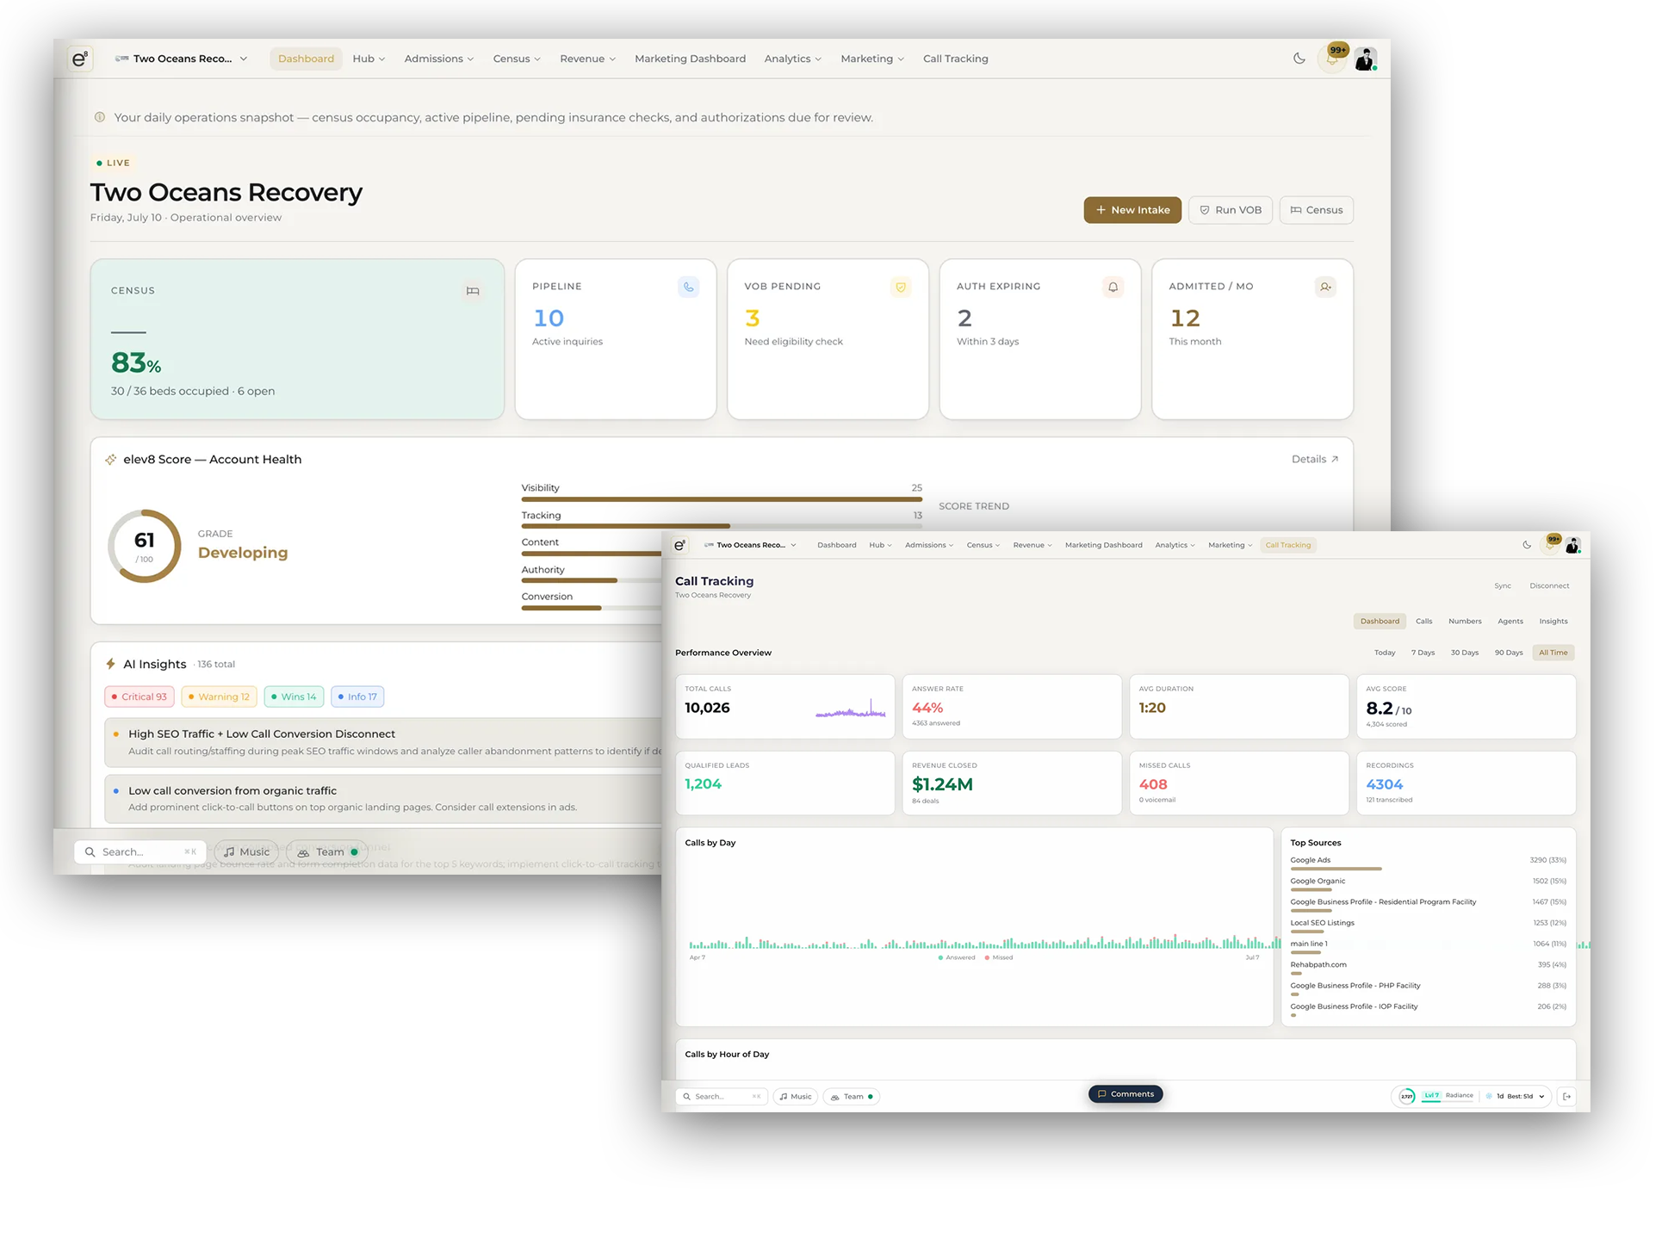Expand the Revenue menu in the Dashboard window
The image size is (1668, 1238).
click(x=588, y=59)
